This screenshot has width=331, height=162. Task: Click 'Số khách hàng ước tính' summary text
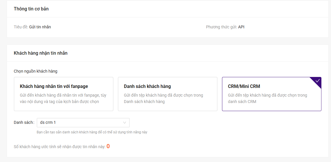59,147
